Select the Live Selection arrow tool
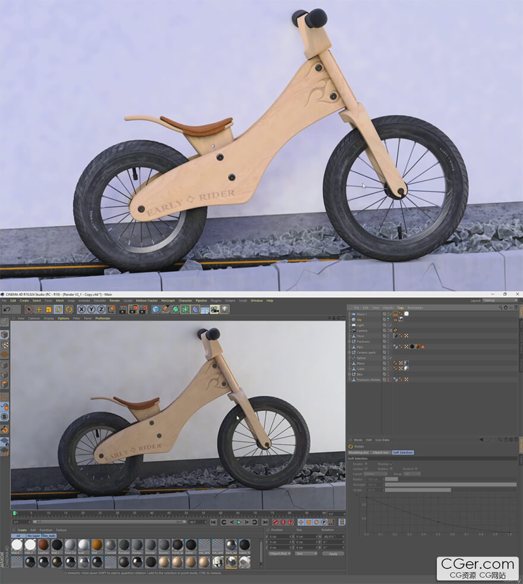This screenshot has width=523, height=584. pos(29,310)
